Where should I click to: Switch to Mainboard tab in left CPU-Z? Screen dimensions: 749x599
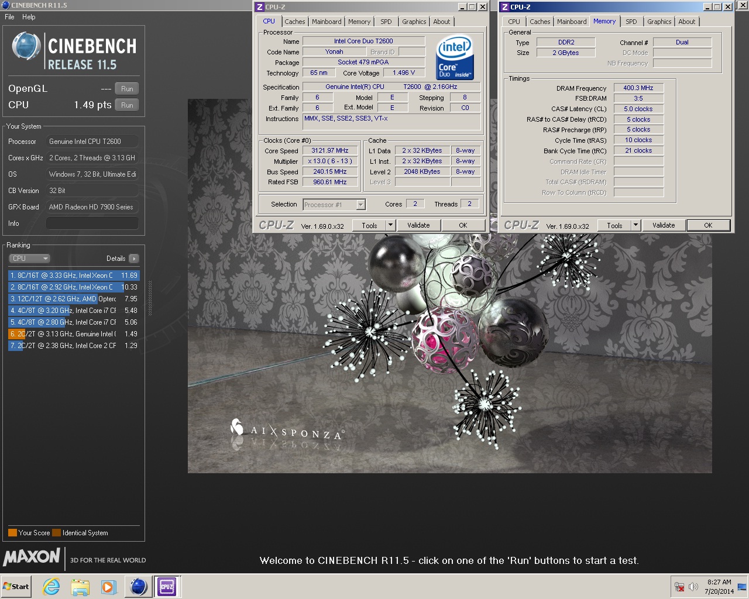(x=327, y=22)
